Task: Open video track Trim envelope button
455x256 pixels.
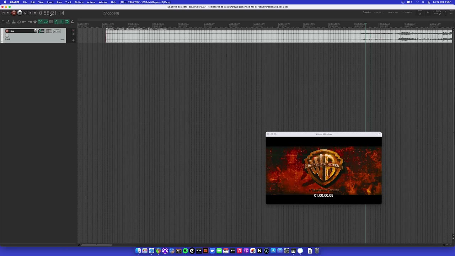Action: pyautogui.click(x=57, y=31)
